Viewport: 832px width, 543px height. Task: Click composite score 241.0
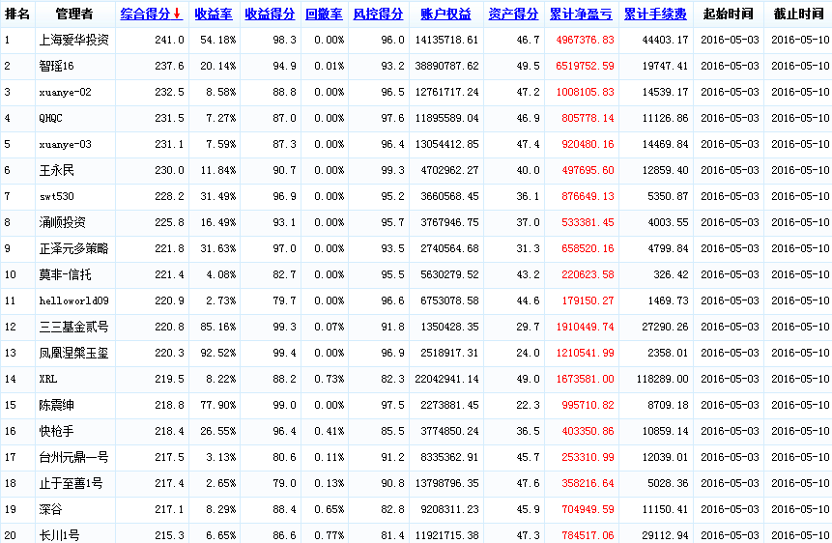click(x=169, y=40)
